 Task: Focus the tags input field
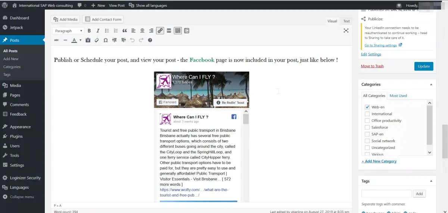point(386,194)
